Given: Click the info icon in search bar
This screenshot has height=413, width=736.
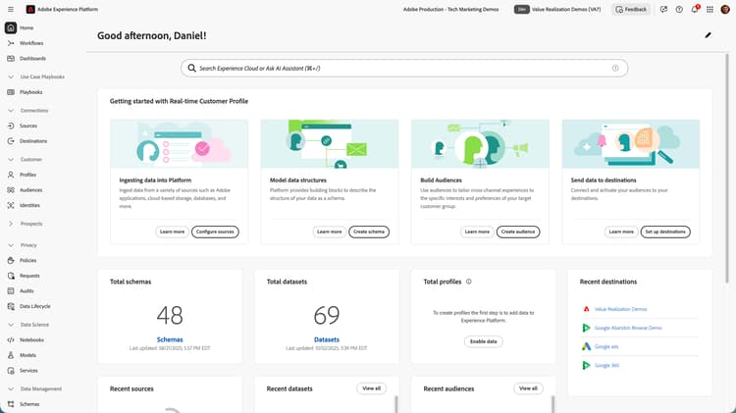Looking at the screenshot, I should pos(615,68).
